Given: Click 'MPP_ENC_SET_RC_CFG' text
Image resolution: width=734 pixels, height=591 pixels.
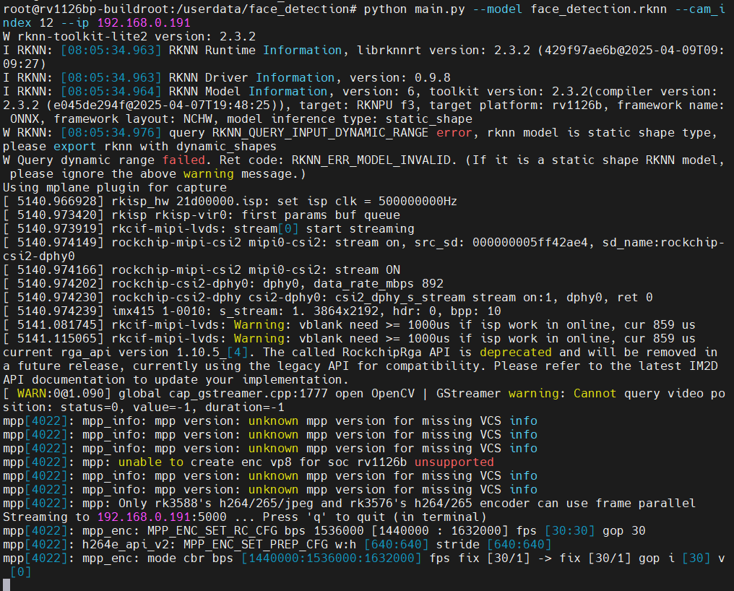Looking at the screenshot, I should click(x=212, y=530).
